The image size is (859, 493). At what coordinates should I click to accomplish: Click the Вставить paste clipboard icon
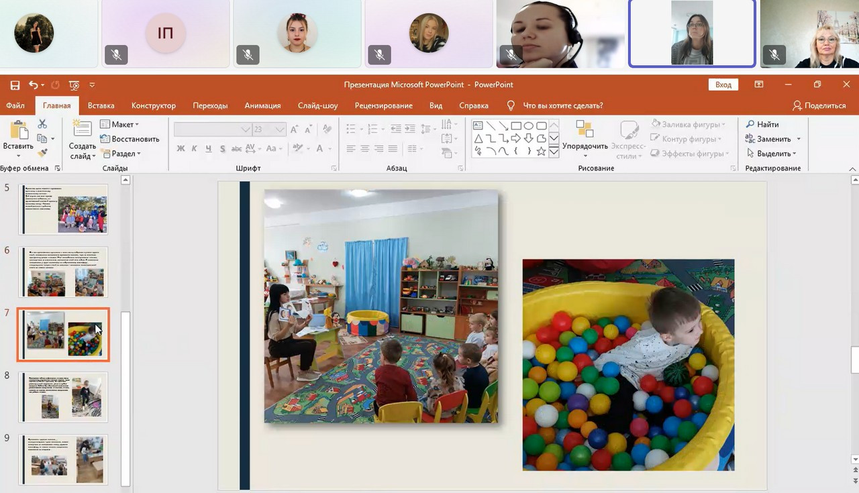click(18, 131)
